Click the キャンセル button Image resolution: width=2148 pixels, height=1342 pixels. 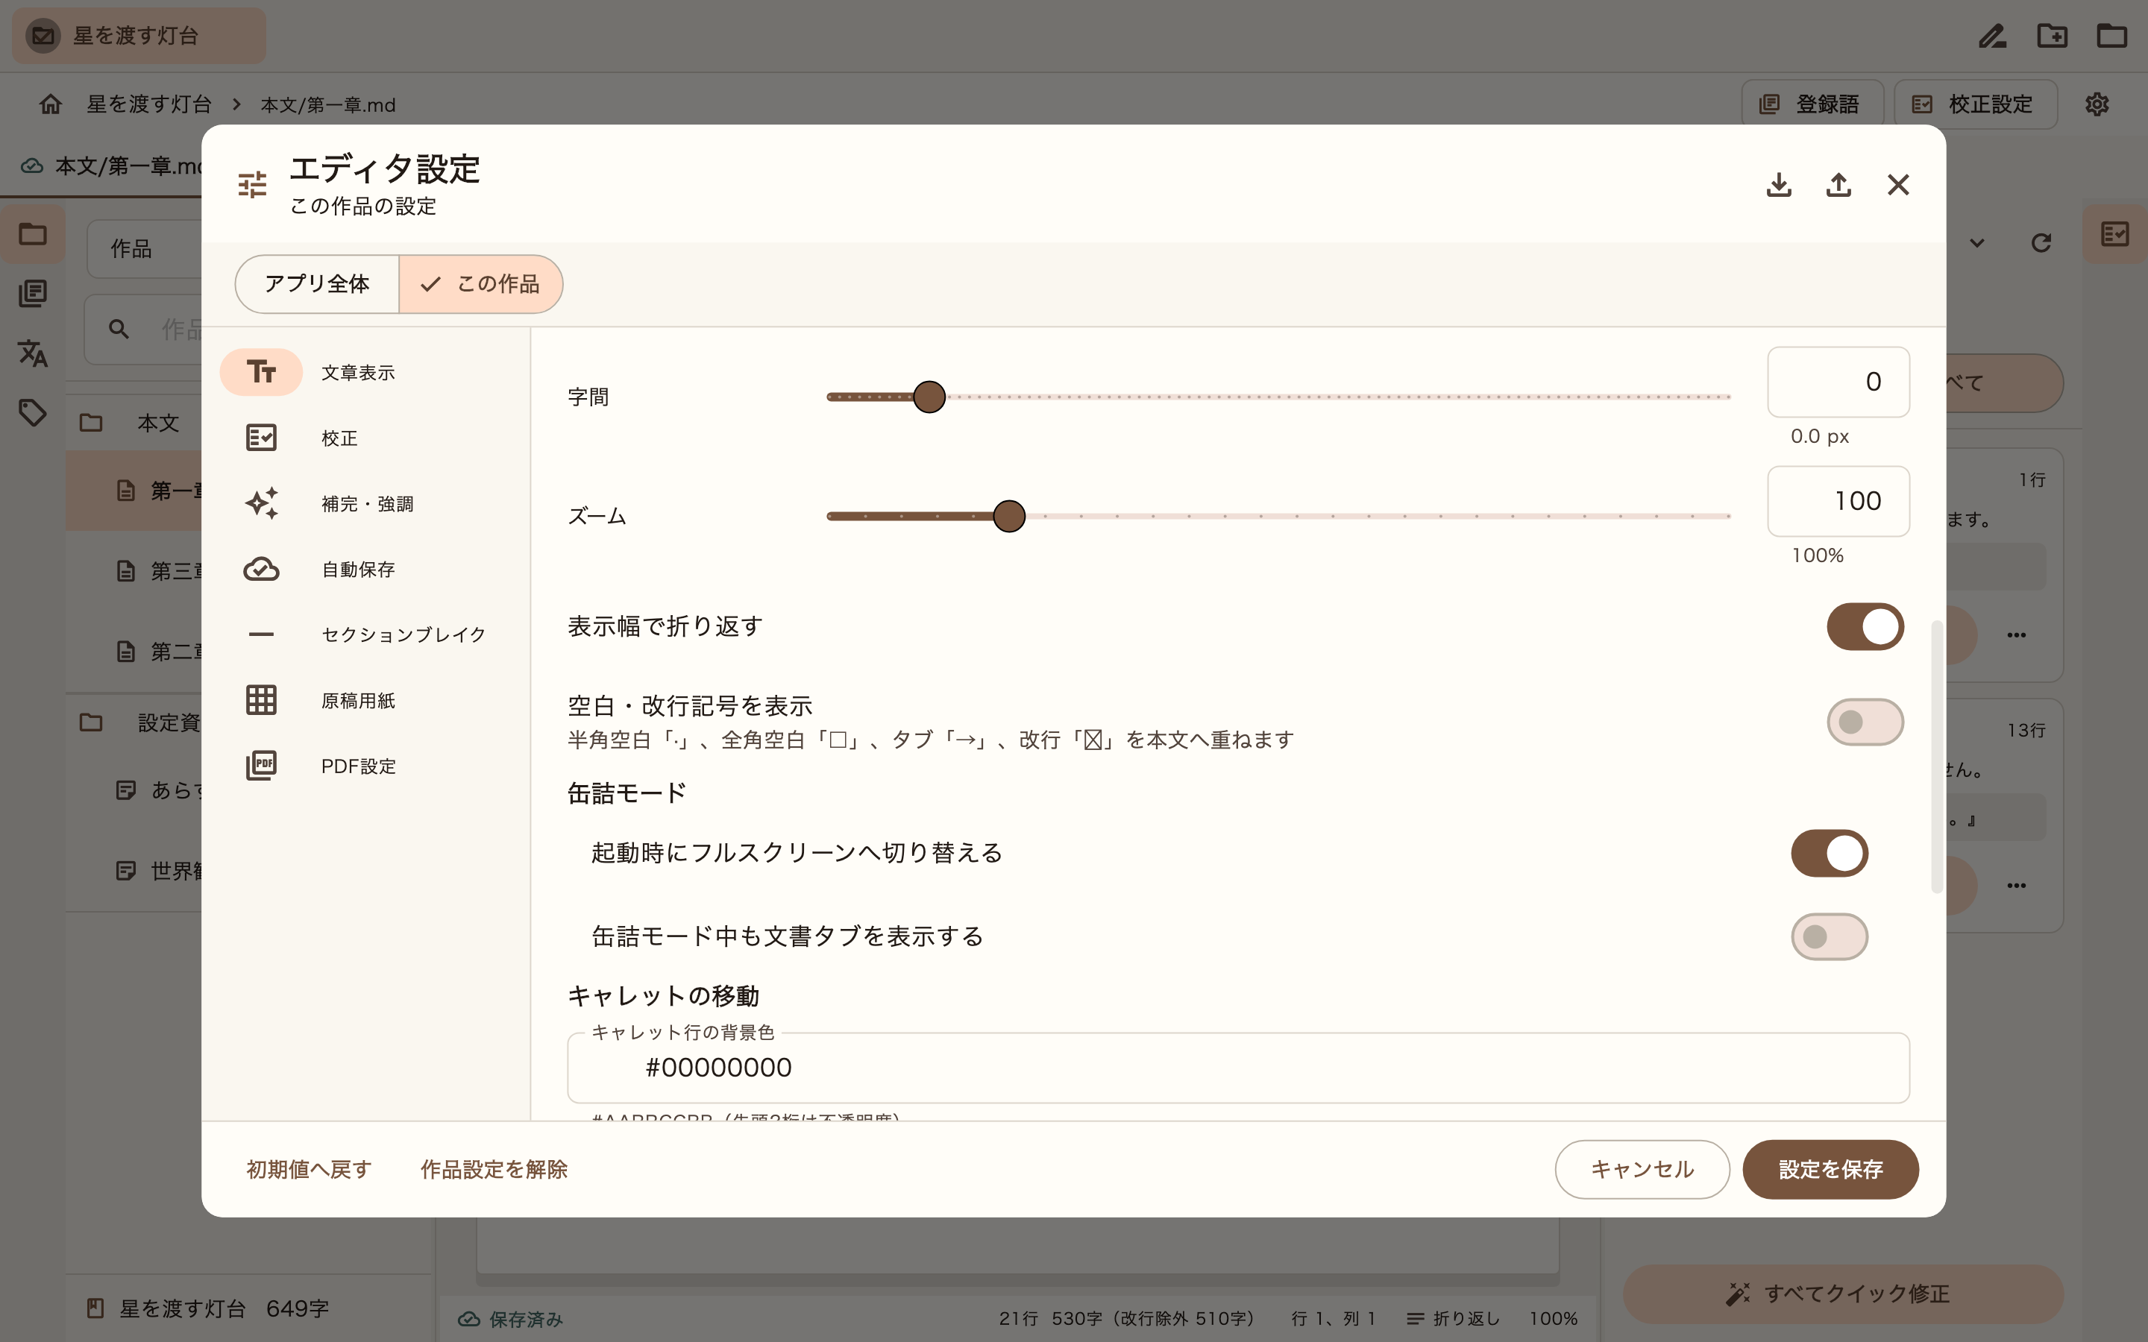click(1642, 1169)
